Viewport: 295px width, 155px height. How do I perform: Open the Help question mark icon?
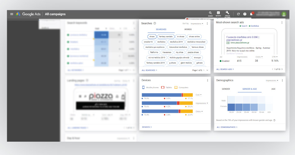pos(245,14)
